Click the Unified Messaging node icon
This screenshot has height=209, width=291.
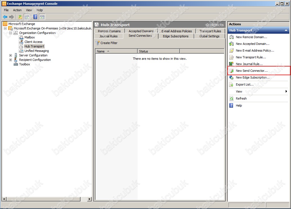pyautogui.click(x=21, y=51)
